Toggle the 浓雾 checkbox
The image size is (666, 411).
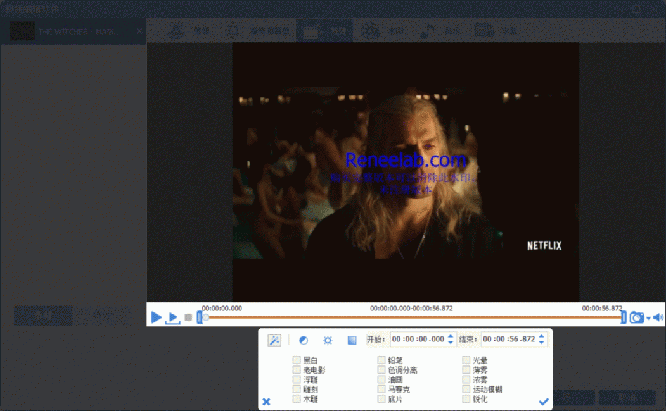(466, 379)
